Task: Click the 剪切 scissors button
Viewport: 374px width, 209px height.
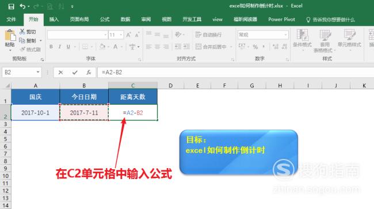Action: pos(28,32)
